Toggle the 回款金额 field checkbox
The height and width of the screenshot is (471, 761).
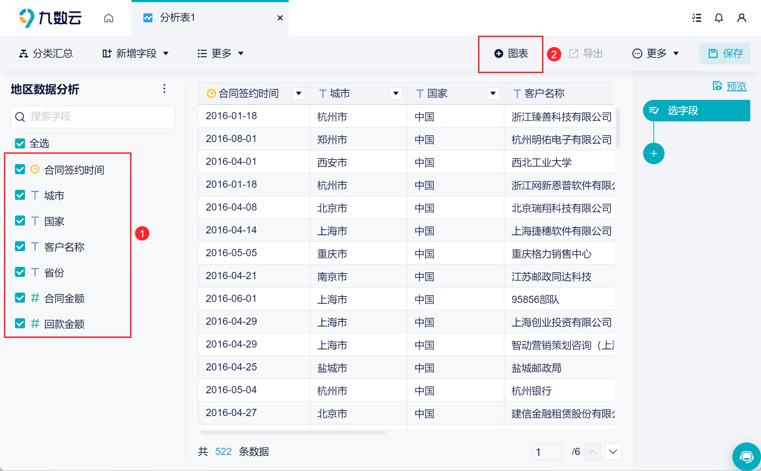[20, 324]
